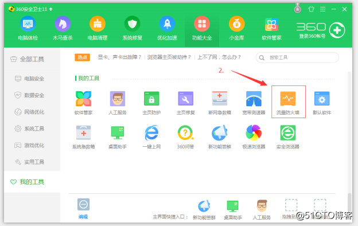Open the skin changer shirt icon
The height and width of the screenshot is (226, 358).
311,9
